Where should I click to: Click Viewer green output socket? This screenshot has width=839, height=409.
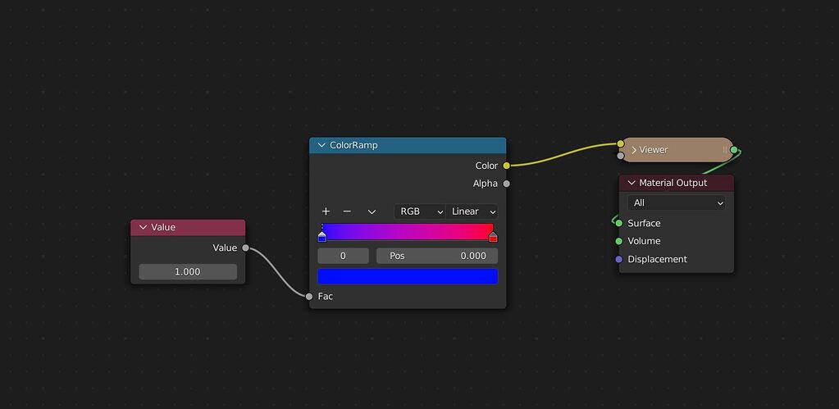pyautogui.click(x=733, y=150)
